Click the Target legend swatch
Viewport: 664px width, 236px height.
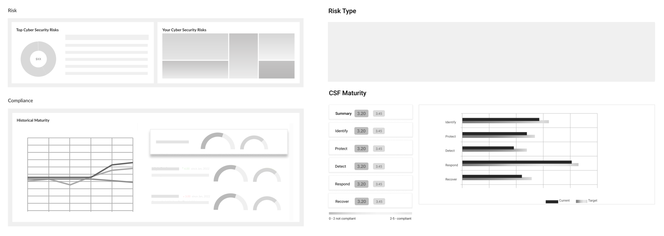click(x=581, y=201)
